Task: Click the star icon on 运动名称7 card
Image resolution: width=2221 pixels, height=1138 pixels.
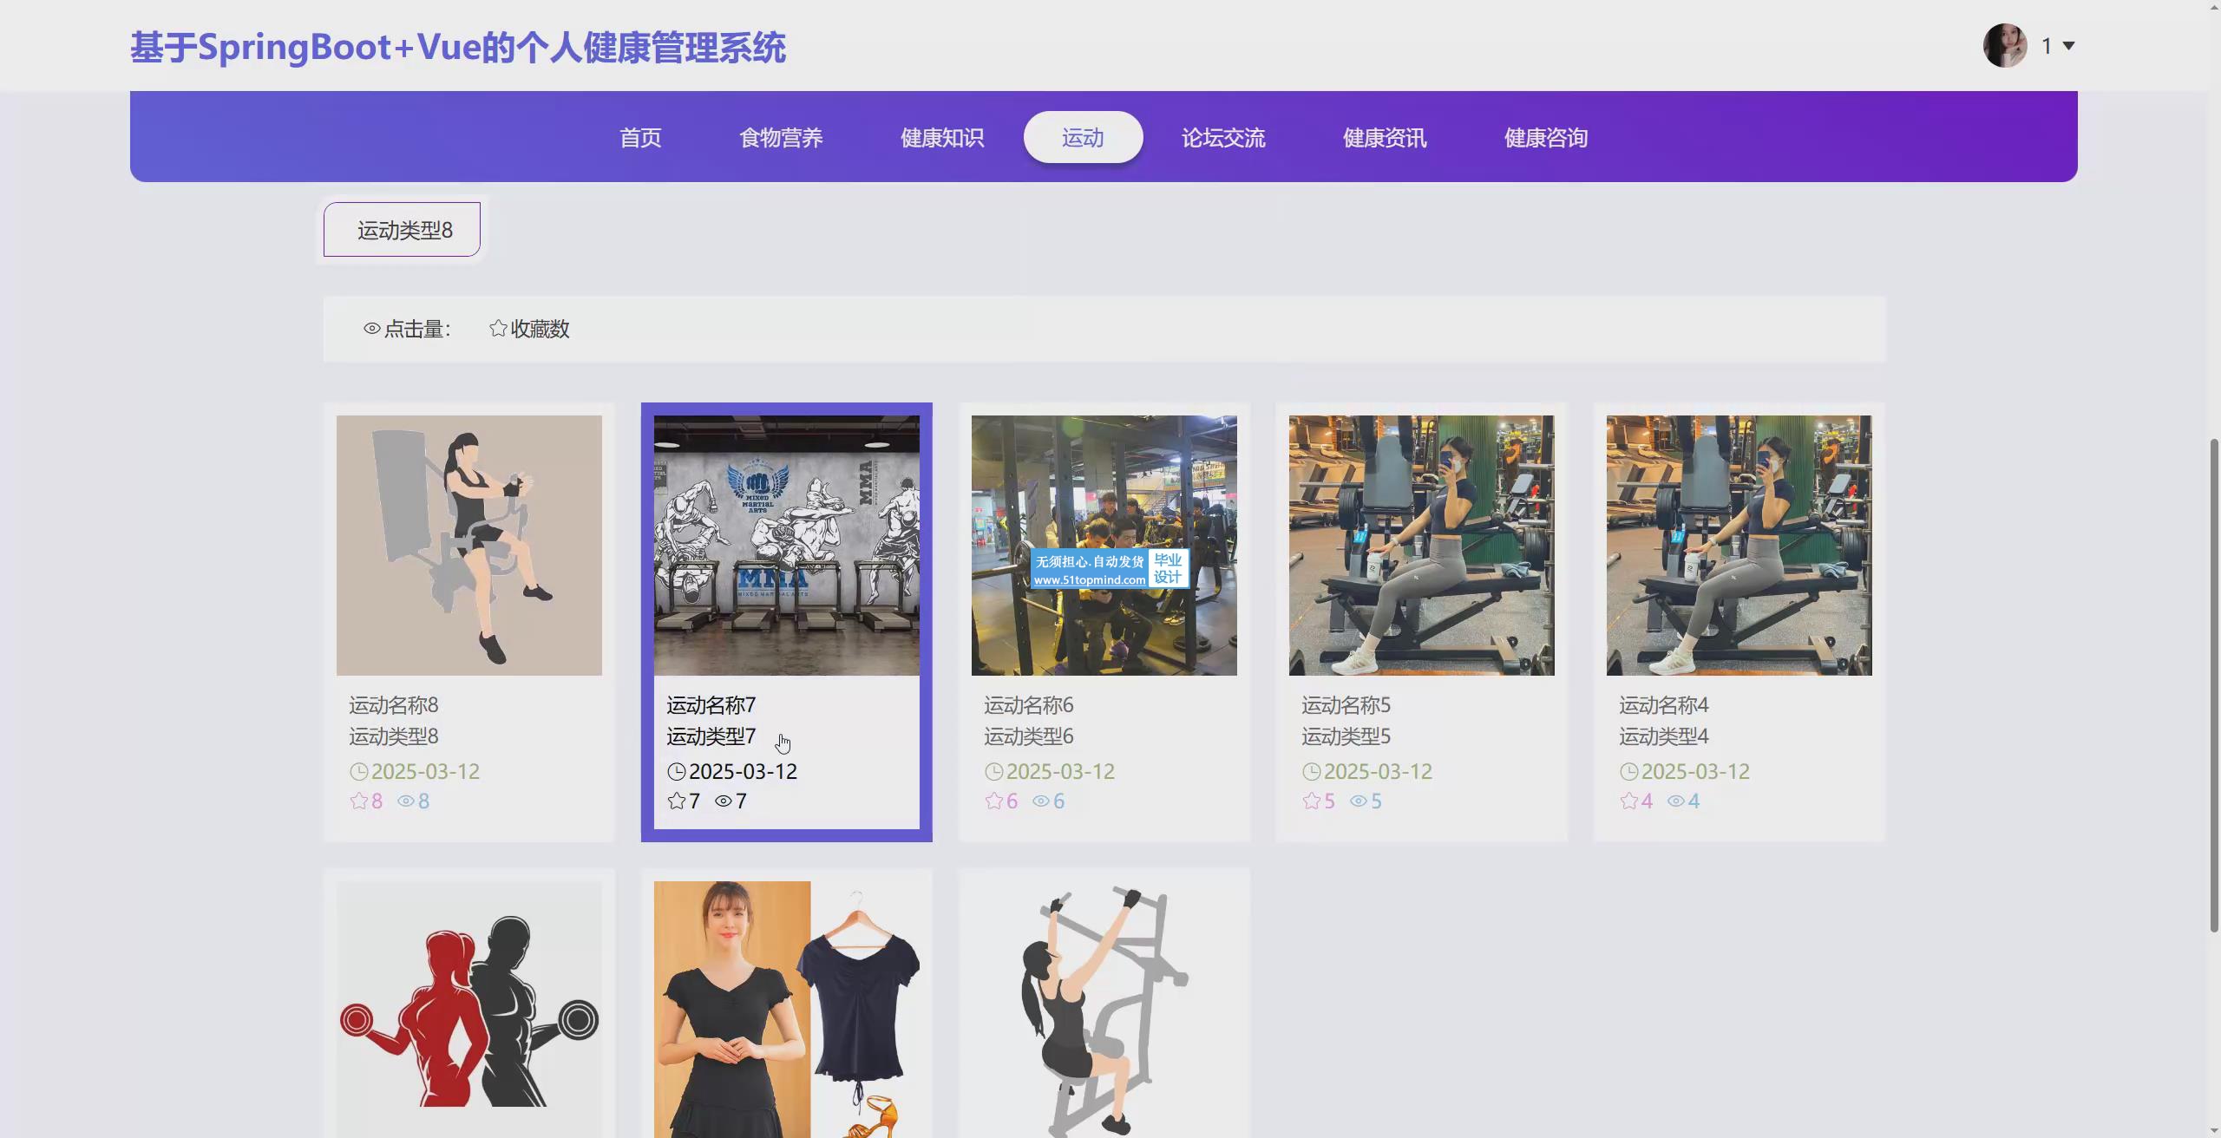Action: pos(677,801)
